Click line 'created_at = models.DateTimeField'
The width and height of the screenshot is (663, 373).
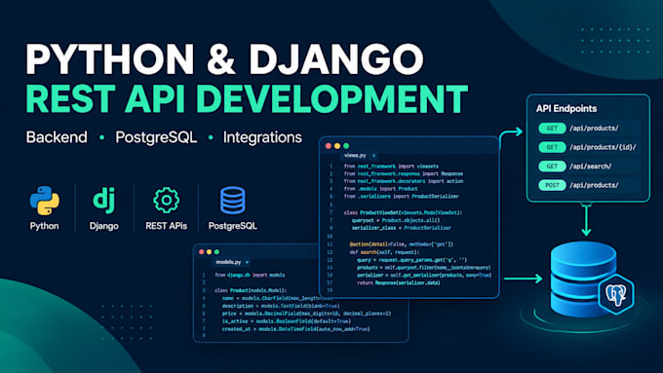296,329
